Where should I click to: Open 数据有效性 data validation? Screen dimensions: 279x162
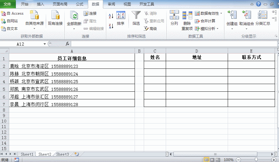207,13
